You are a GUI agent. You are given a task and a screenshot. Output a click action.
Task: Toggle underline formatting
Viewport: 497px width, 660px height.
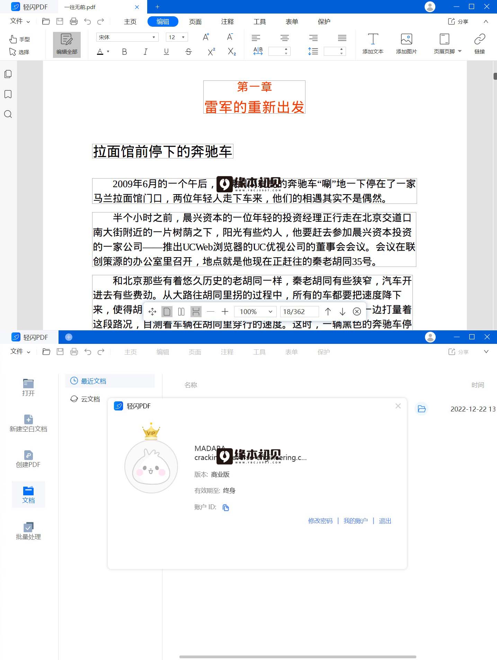click(x=166, y=52)
